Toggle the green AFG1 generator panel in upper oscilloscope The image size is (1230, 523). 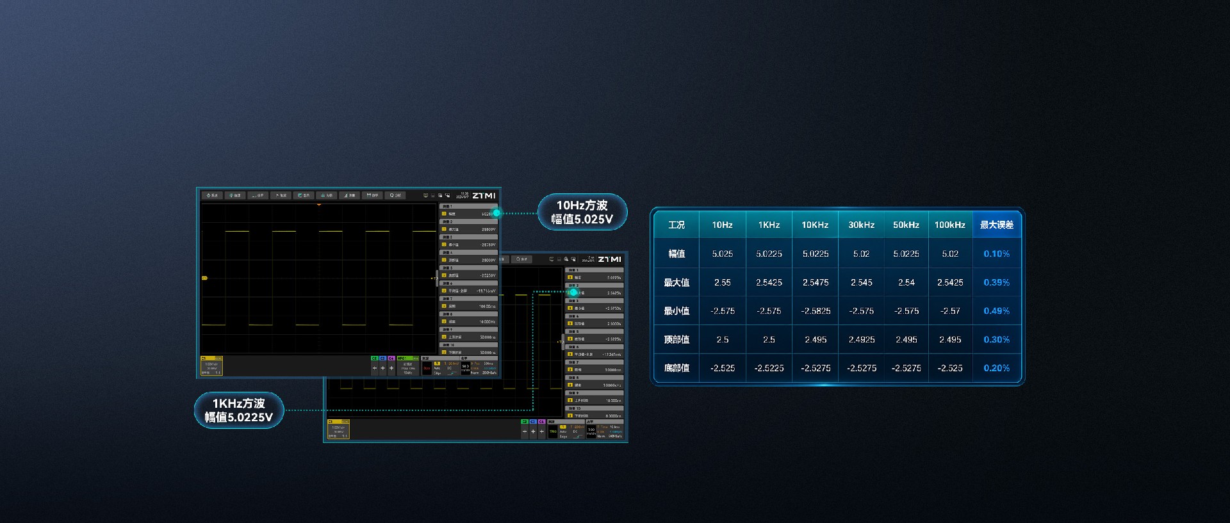pos(408,366)
